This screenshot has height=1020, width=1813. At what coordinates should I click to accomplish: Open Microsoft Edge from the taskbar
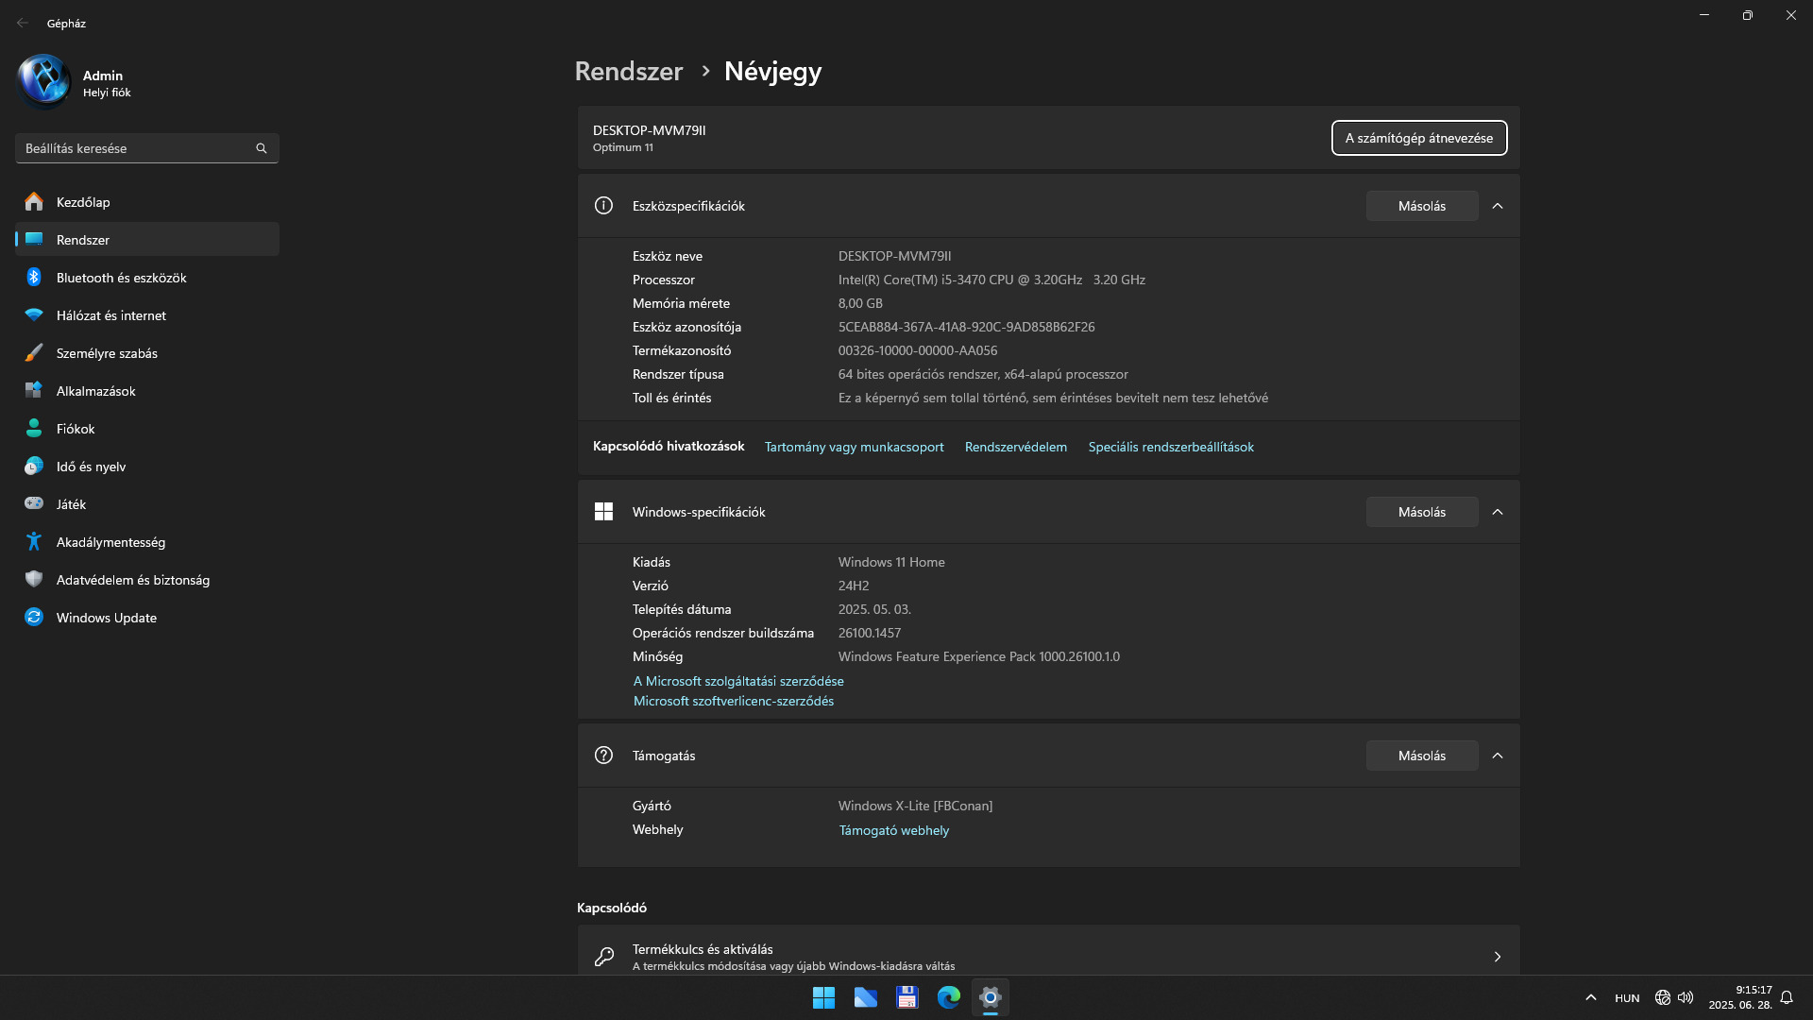click(948, 997)
